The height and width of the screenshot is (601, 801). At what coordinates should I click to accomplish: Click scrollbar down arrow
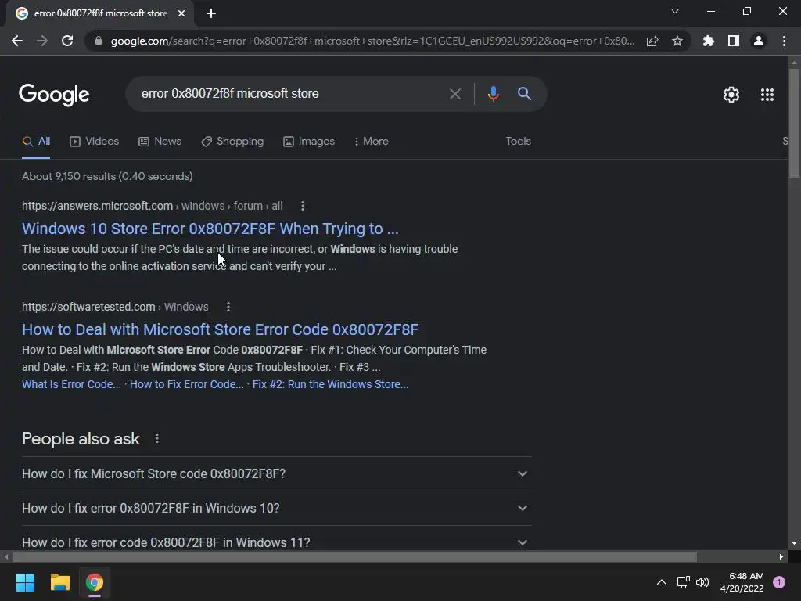click(x=794, y=543)
